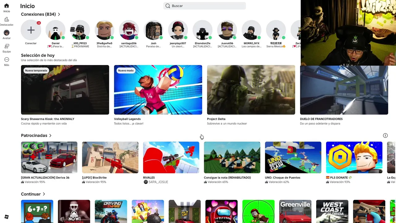Open the Fix It Up tile in Continuar
Screen dimensions: 396x223
point(185,211)
